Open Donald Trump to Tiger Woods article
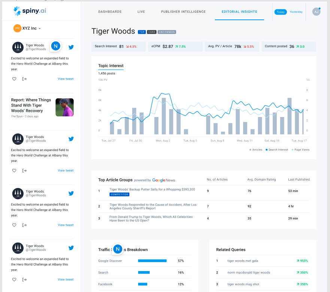The width and height of the screenshot is (330, 292). 151,219
